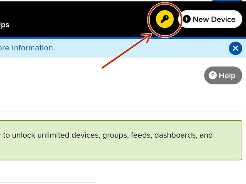Image resolution: width=246 pixels, height=184 pixels.
Task: Open the Help button
Action: coord(223,75)
